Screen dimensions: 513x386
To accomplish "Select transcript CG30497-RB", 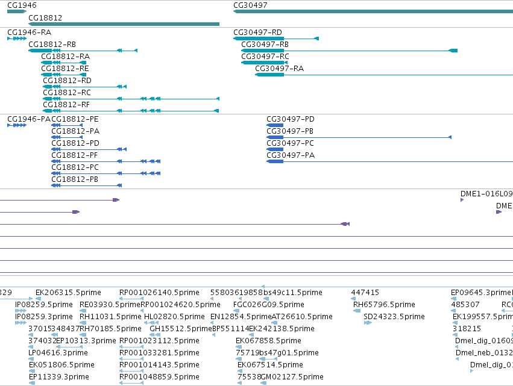I will (x=265, y=45).
